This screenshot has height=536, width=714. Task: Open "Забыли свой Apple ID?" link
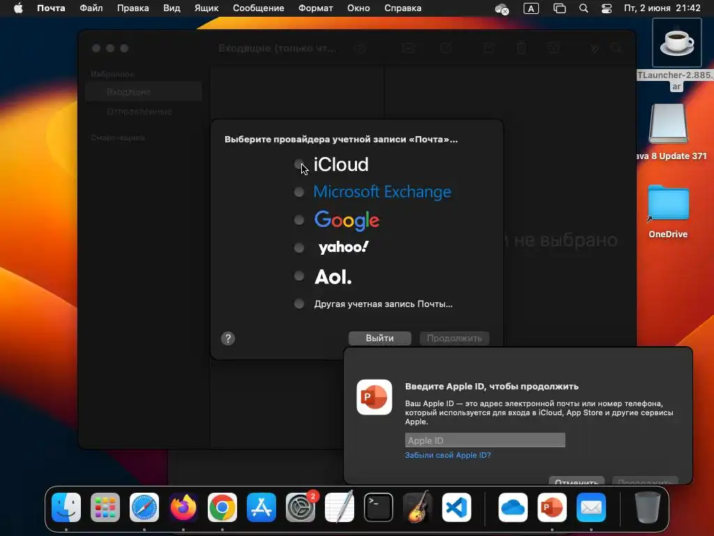coord(448,455)
